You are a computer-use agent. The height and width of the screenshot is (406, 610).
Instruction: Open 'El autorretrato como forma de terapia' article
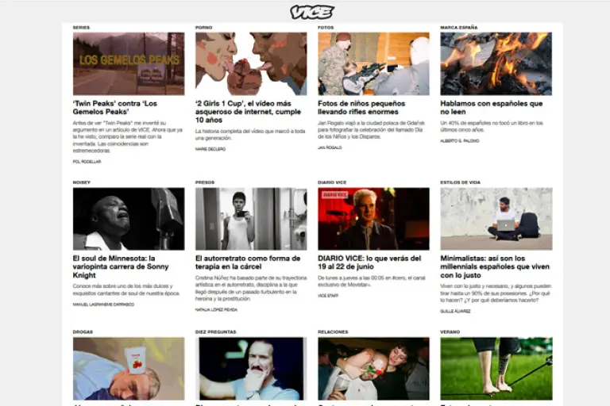point(248,262)
